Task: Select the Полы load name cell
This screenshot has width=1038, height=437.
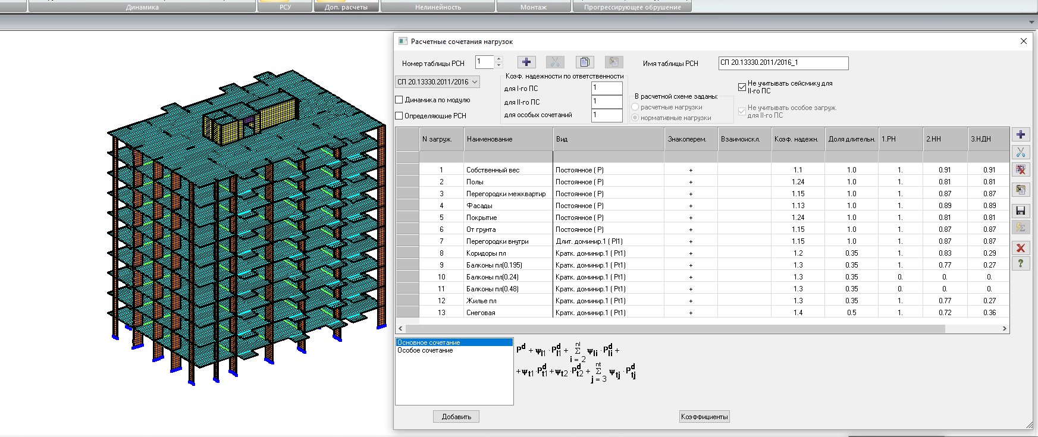Action: coord(508,182)
